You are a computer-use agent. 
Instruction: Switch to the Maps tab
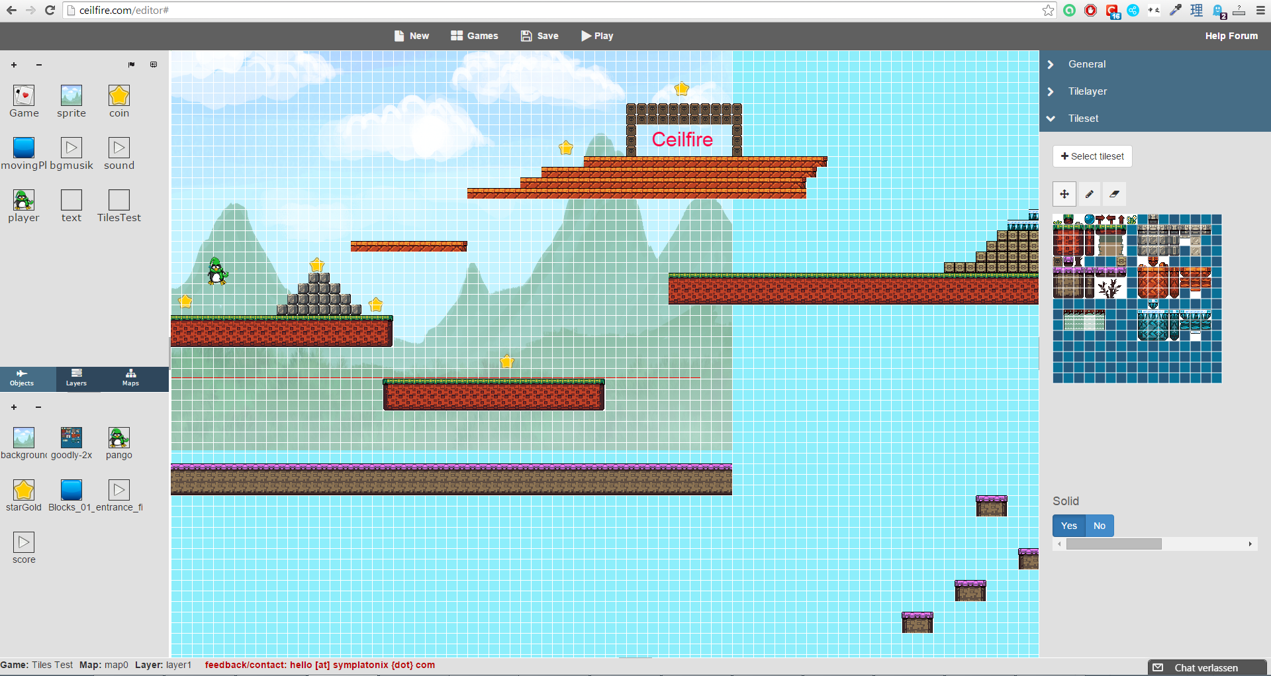click(x=130, y=378)
